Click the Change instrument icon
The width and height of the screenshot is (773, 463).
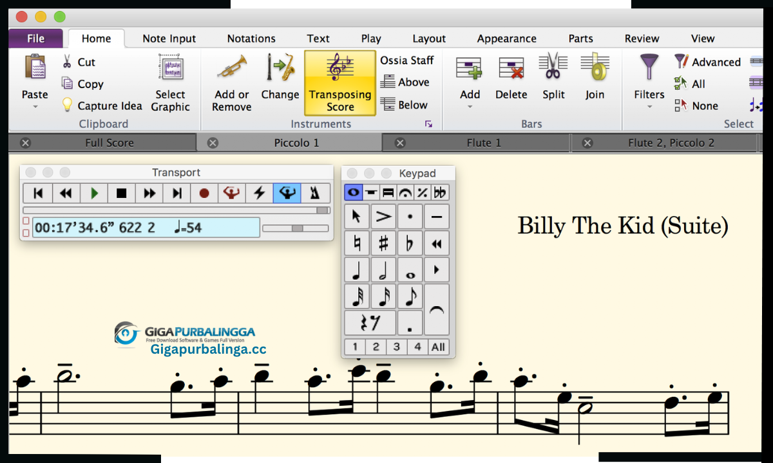pos(280,68)
